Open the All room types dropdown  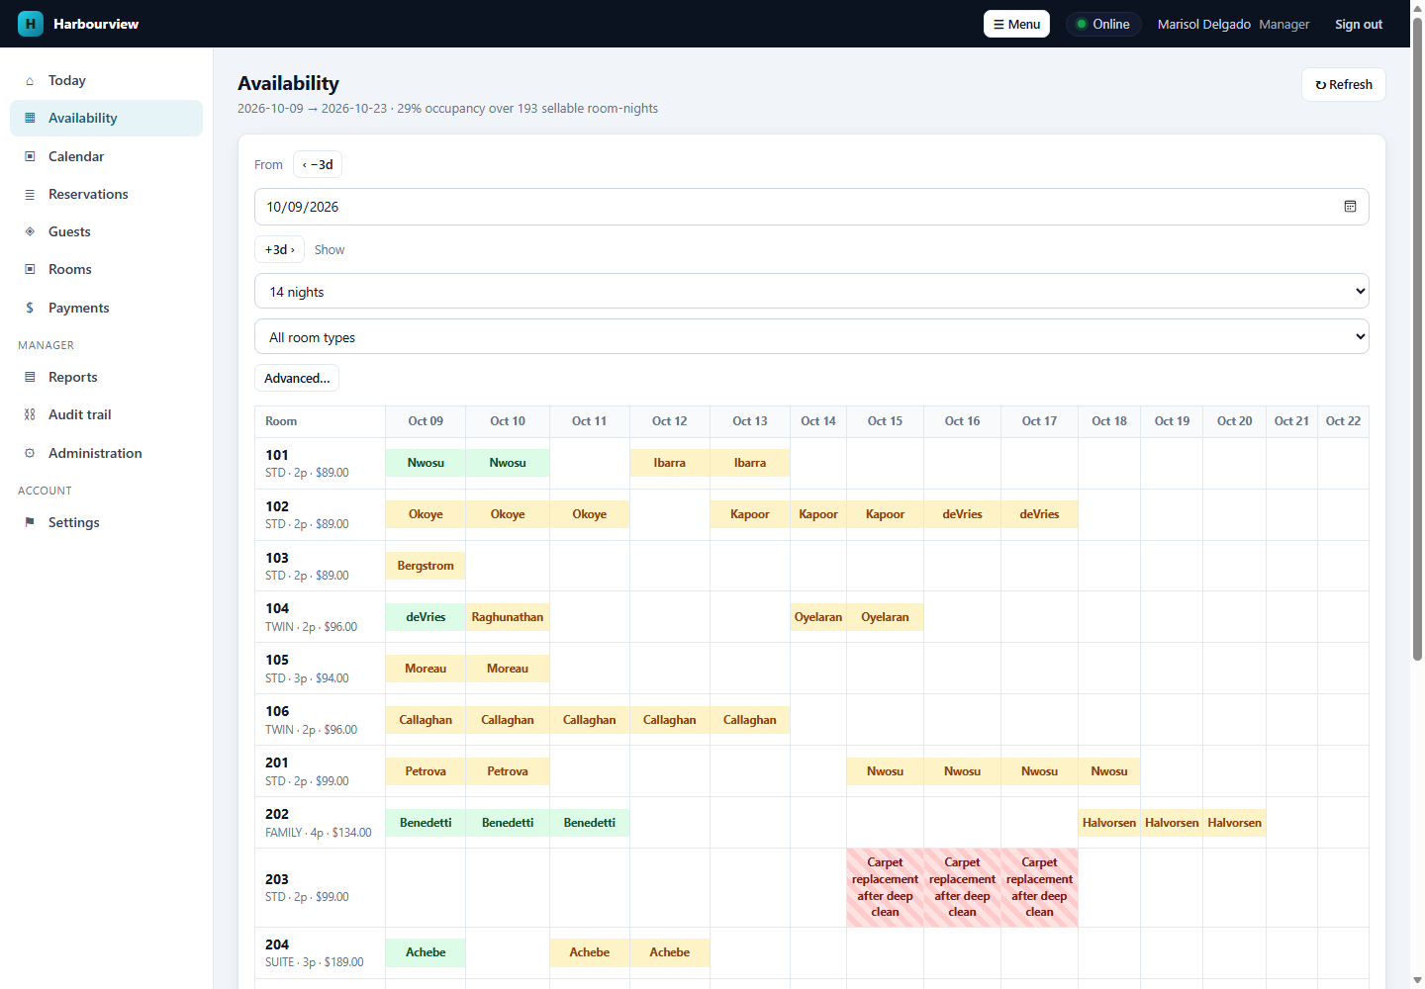point(811,337)
